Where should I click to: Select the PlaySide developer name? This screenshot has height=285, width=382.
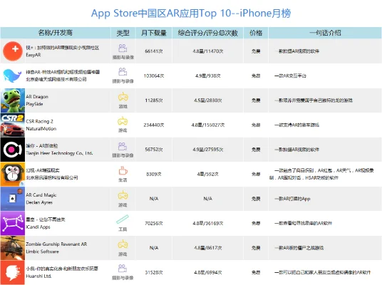tap(35, 104)
